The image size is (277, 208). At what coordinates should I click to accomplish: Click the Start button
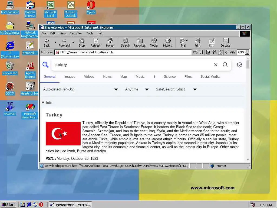8,205
